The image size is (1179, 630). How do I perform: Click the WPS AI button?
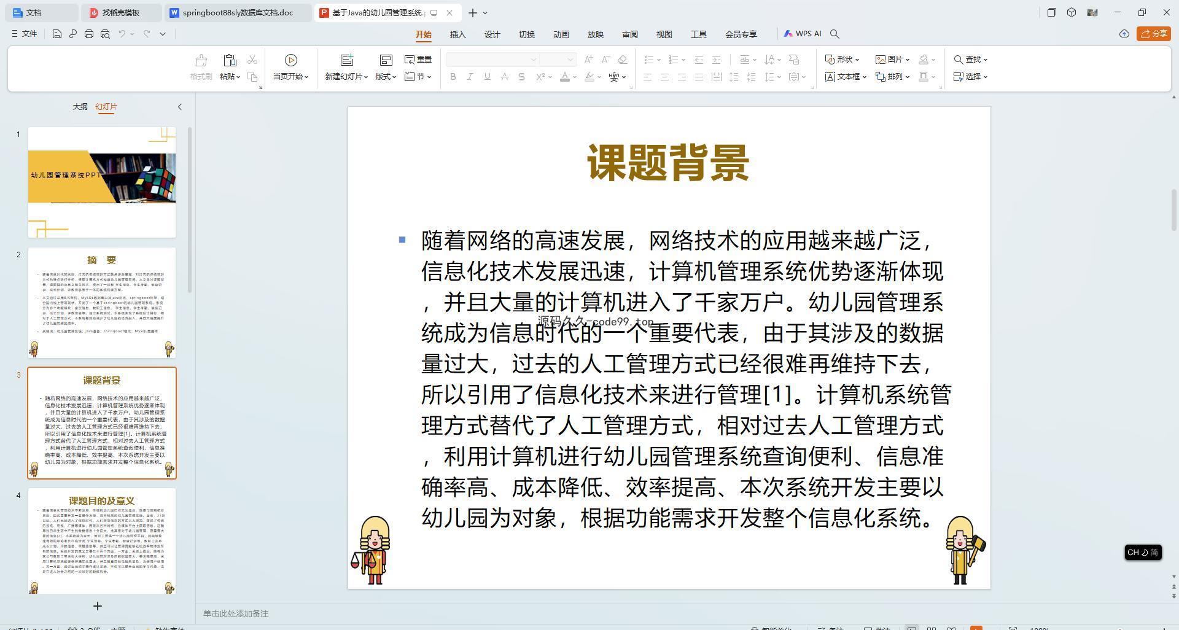803,34
